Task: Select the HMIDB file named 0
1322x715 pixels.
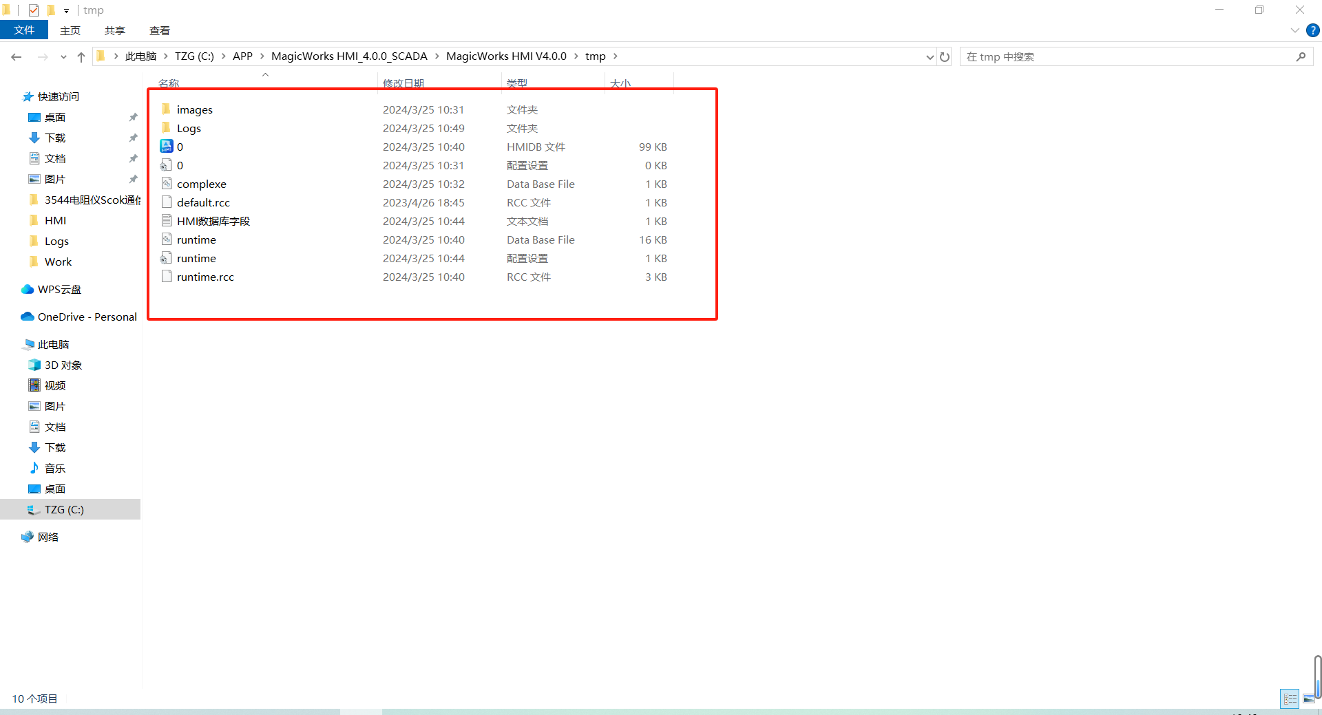Action: [180, 147]
